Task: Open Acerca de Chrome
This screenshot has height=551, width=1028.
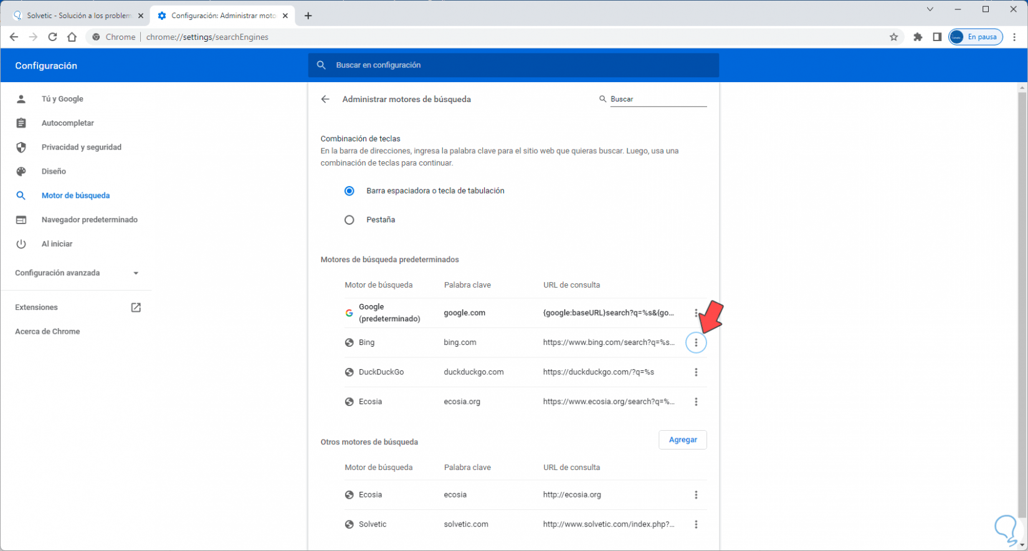Action: click(x=47, y=332)
